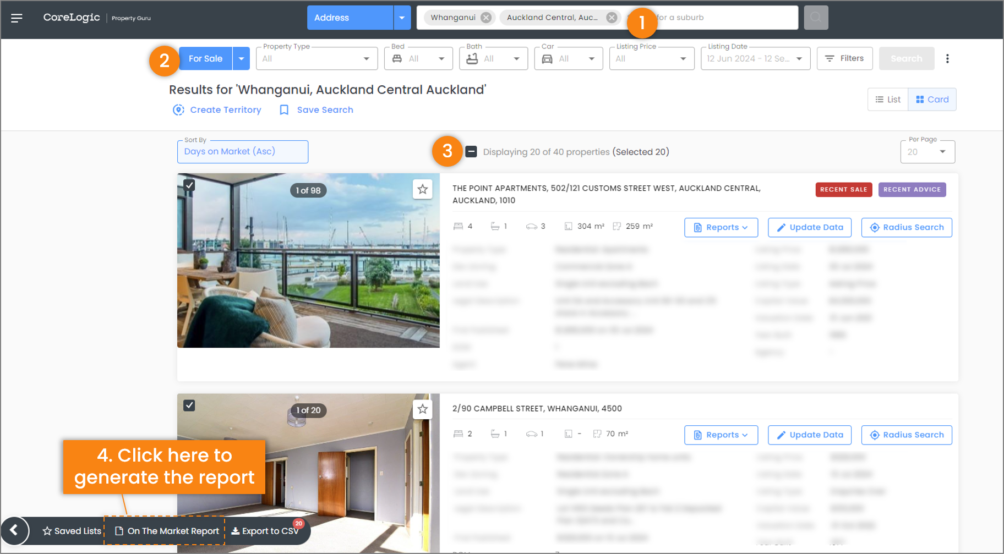The width and height of the screenshot is (1004, 554).
Task: Open the Per Page dropdown
Action: click(927, 152)
